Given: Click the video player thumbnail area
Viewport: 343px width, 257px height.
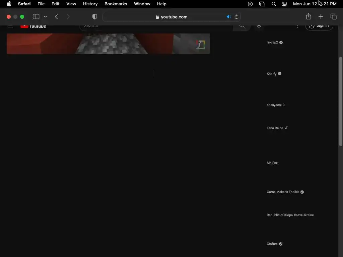Looking at the screenshot, I should [108, 44].
